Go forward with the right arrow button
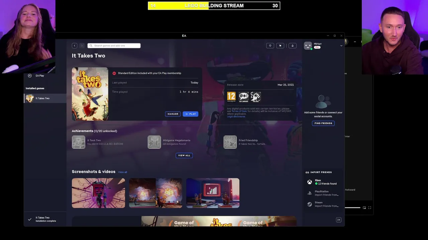The height and width of the screenshot is (240, 428). pyautogui.click(x=82, y=46)
